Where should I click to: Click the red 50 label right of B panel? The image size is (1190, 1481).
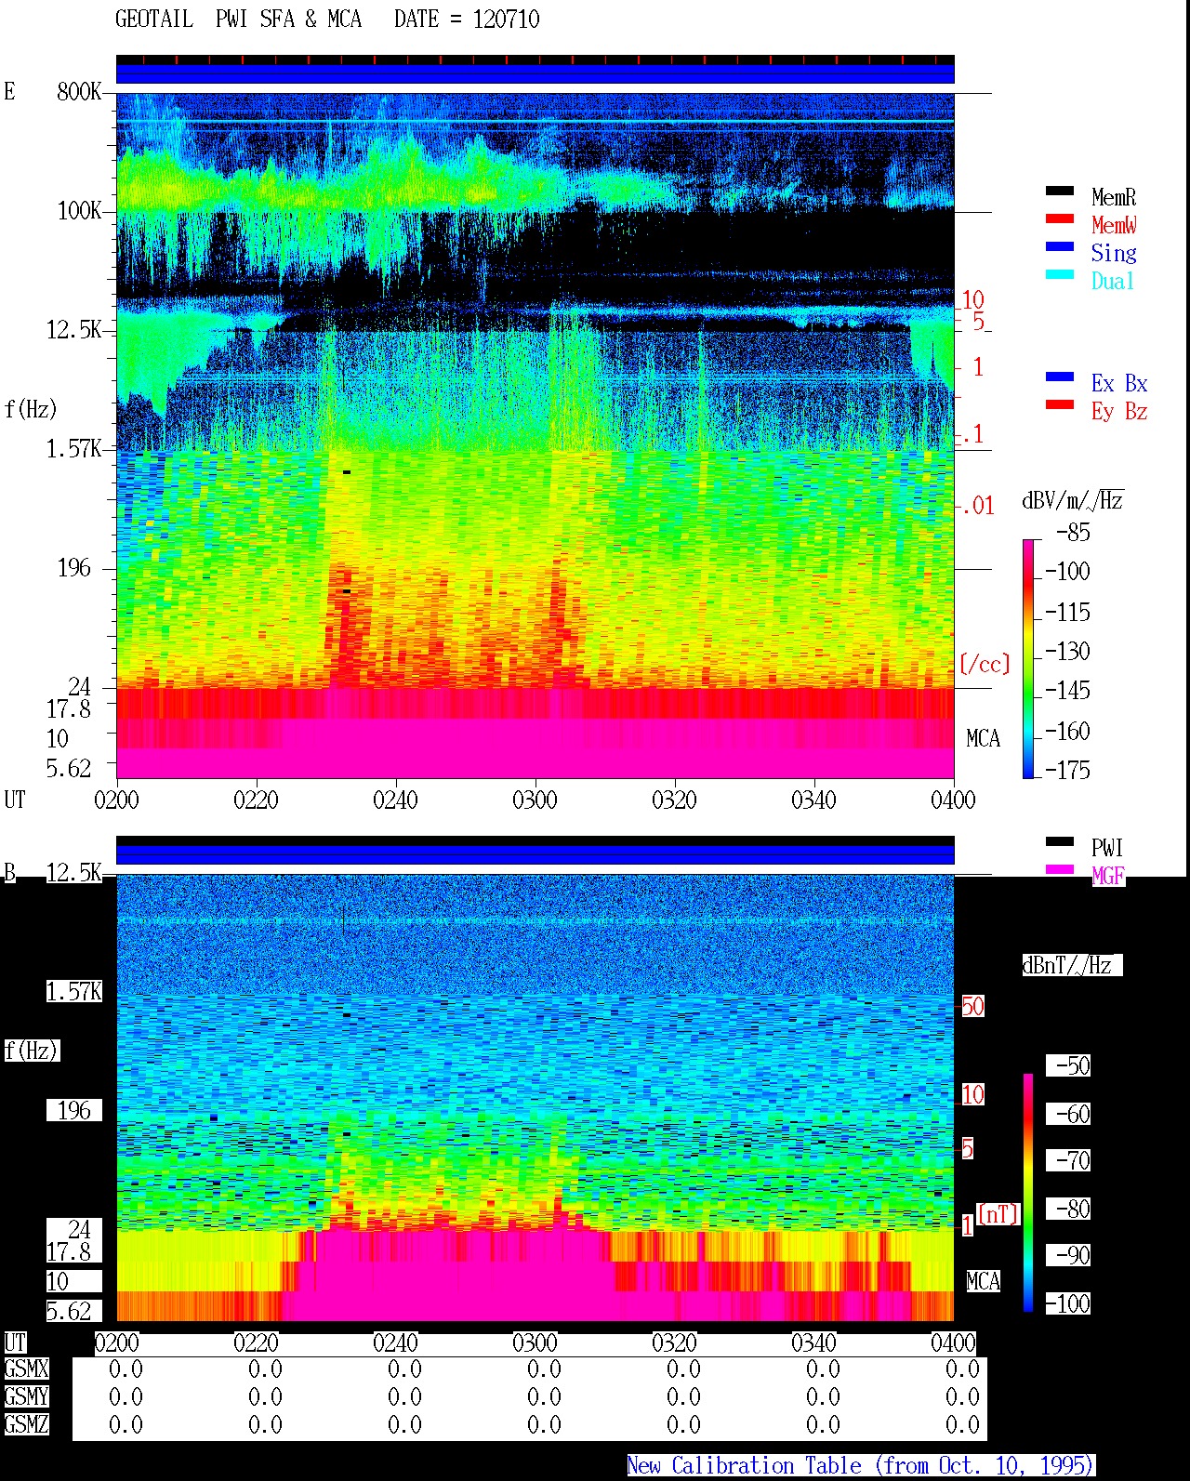(x=972, y=1007)
